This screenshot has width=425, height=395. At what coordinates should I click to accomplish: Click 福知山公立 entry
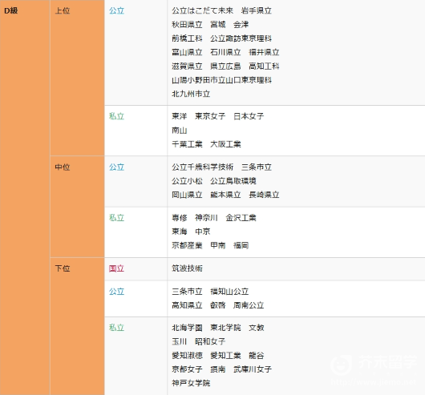[229, 292]
